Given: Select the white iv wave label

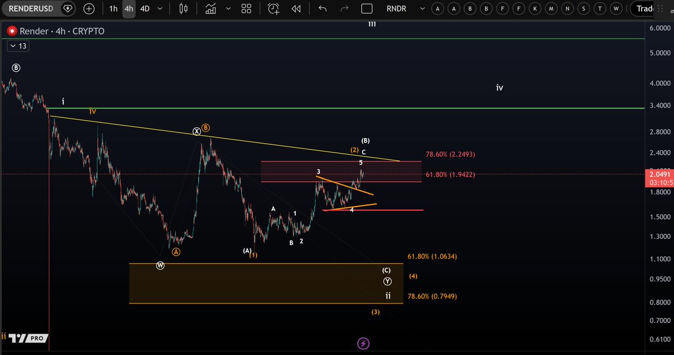Looking at the screenshot, I should (x=499, y=87).
